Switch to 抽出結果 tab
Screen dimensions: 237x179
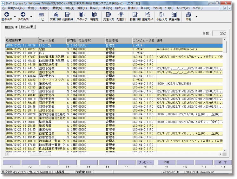(x=27, y=27)
